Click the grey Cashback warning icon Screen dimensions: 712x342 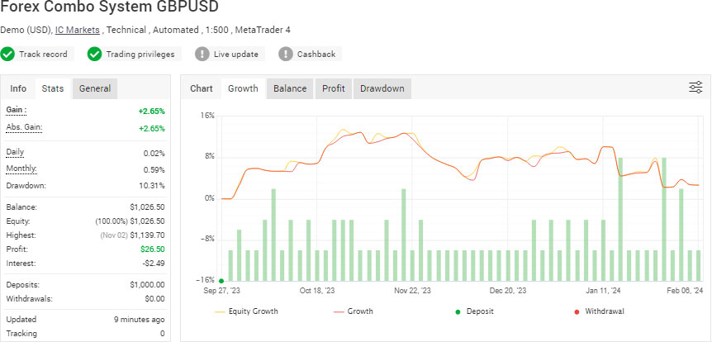(x=285, y=54)
